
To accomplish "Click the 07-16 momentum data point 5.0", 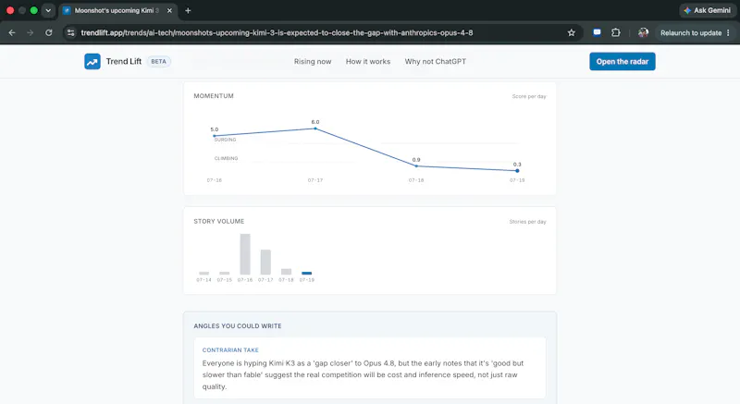I will click(215, 136).
